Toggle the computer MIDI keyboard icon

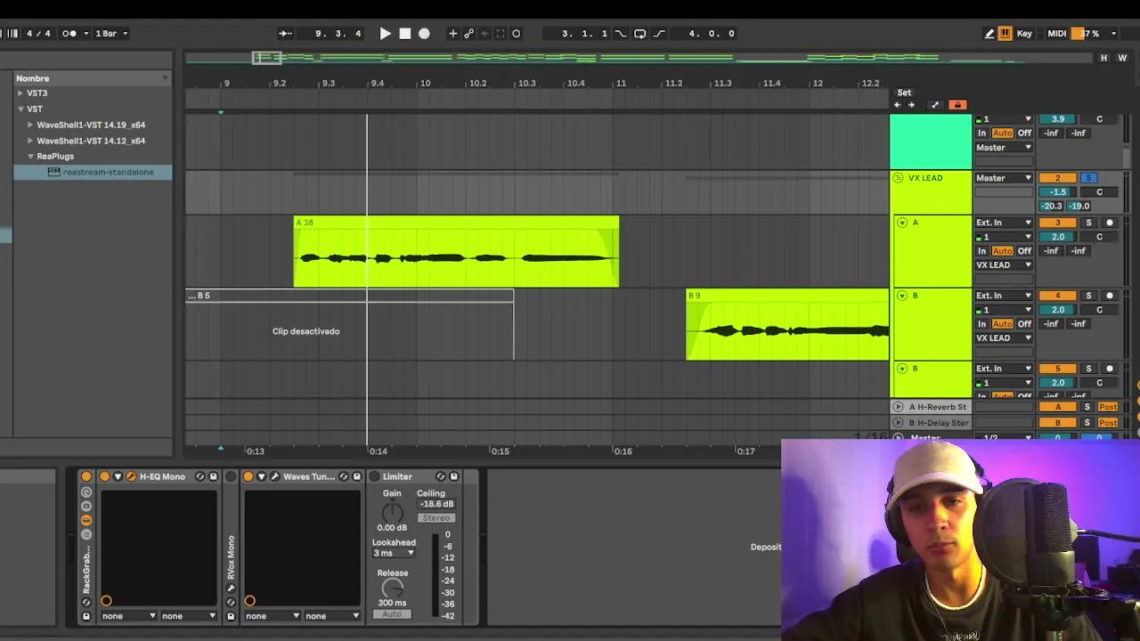click(1006, 34)
